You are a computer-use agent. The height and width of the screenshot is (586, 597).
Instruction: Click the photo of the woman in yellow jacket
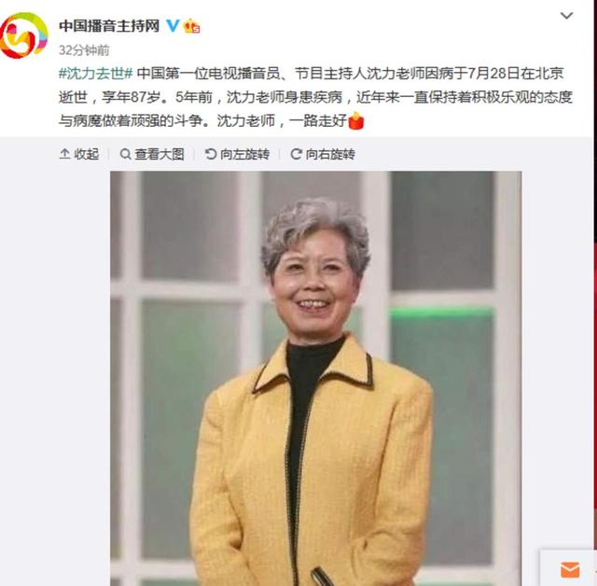[315, 379]
